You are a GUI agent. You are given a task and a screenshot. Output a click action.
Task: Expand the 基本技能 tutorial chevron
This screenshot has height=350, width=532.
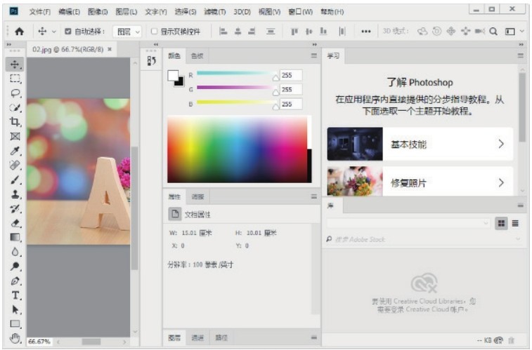(x=501, y=144)
